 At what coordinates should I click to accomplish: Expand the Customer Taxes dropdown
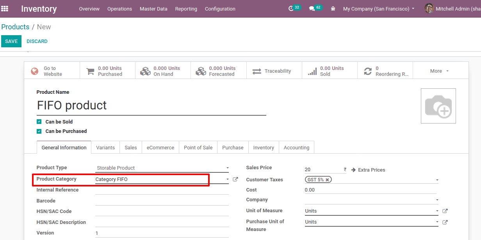point(437,180)
